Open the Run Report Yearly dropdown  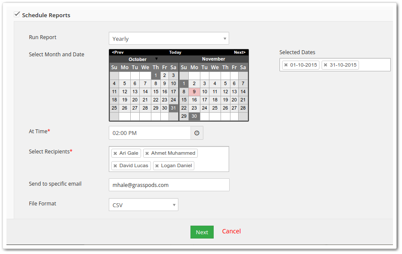(169, 38)
